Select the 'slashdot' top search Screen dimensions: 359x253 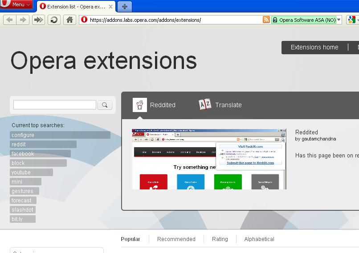[x=23, y=209]
